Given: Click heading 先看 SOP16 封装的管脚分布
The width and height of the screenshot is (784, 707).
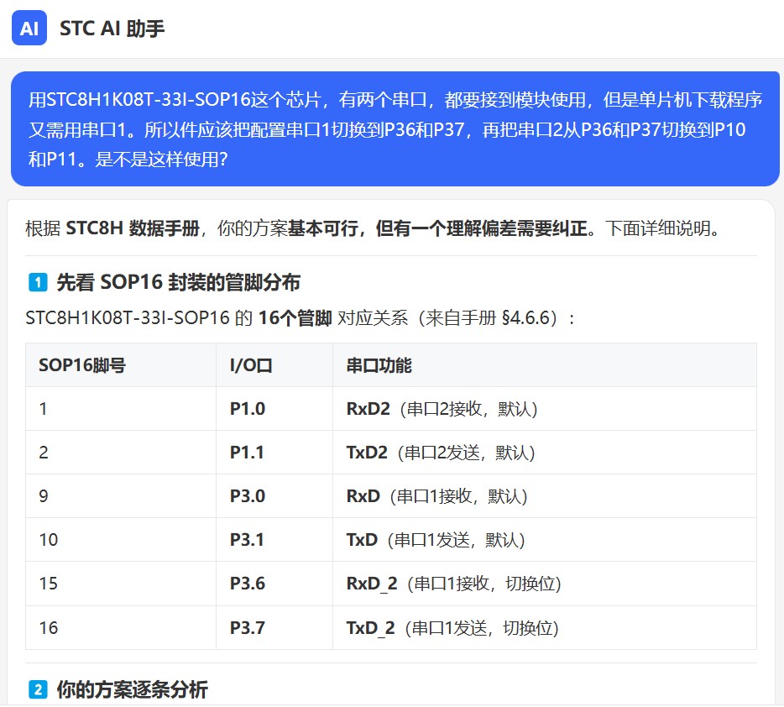Looking at the screenshot, I should (178, 282).
